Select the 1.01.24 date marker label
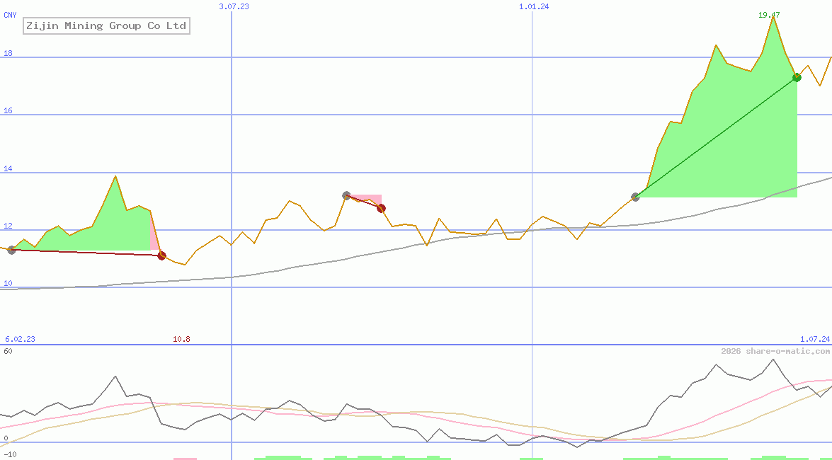832x460 pixels. click(534, 6)
